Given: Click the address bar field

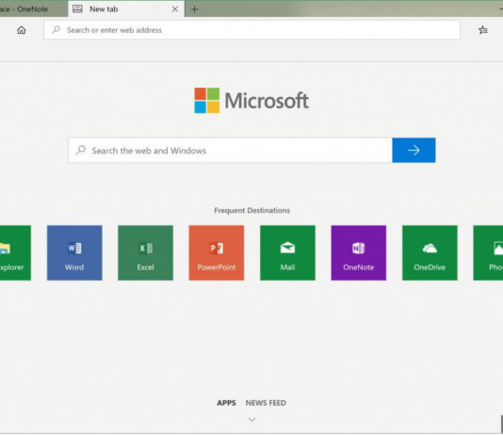Looking at the screenshot, I should click(252, 30).
